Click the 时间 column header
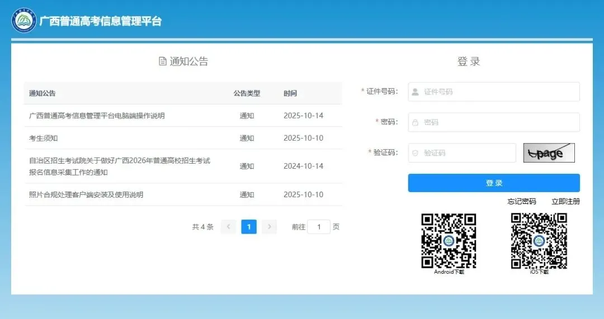The height and width of the screenshot is (319, 604). 290,93
